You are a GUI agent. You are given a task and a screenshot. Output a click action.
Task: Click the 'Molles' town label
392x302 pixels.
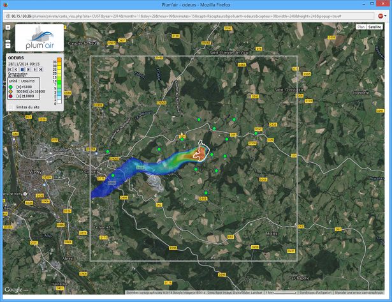pyautogui.click(x=272, y=234)
